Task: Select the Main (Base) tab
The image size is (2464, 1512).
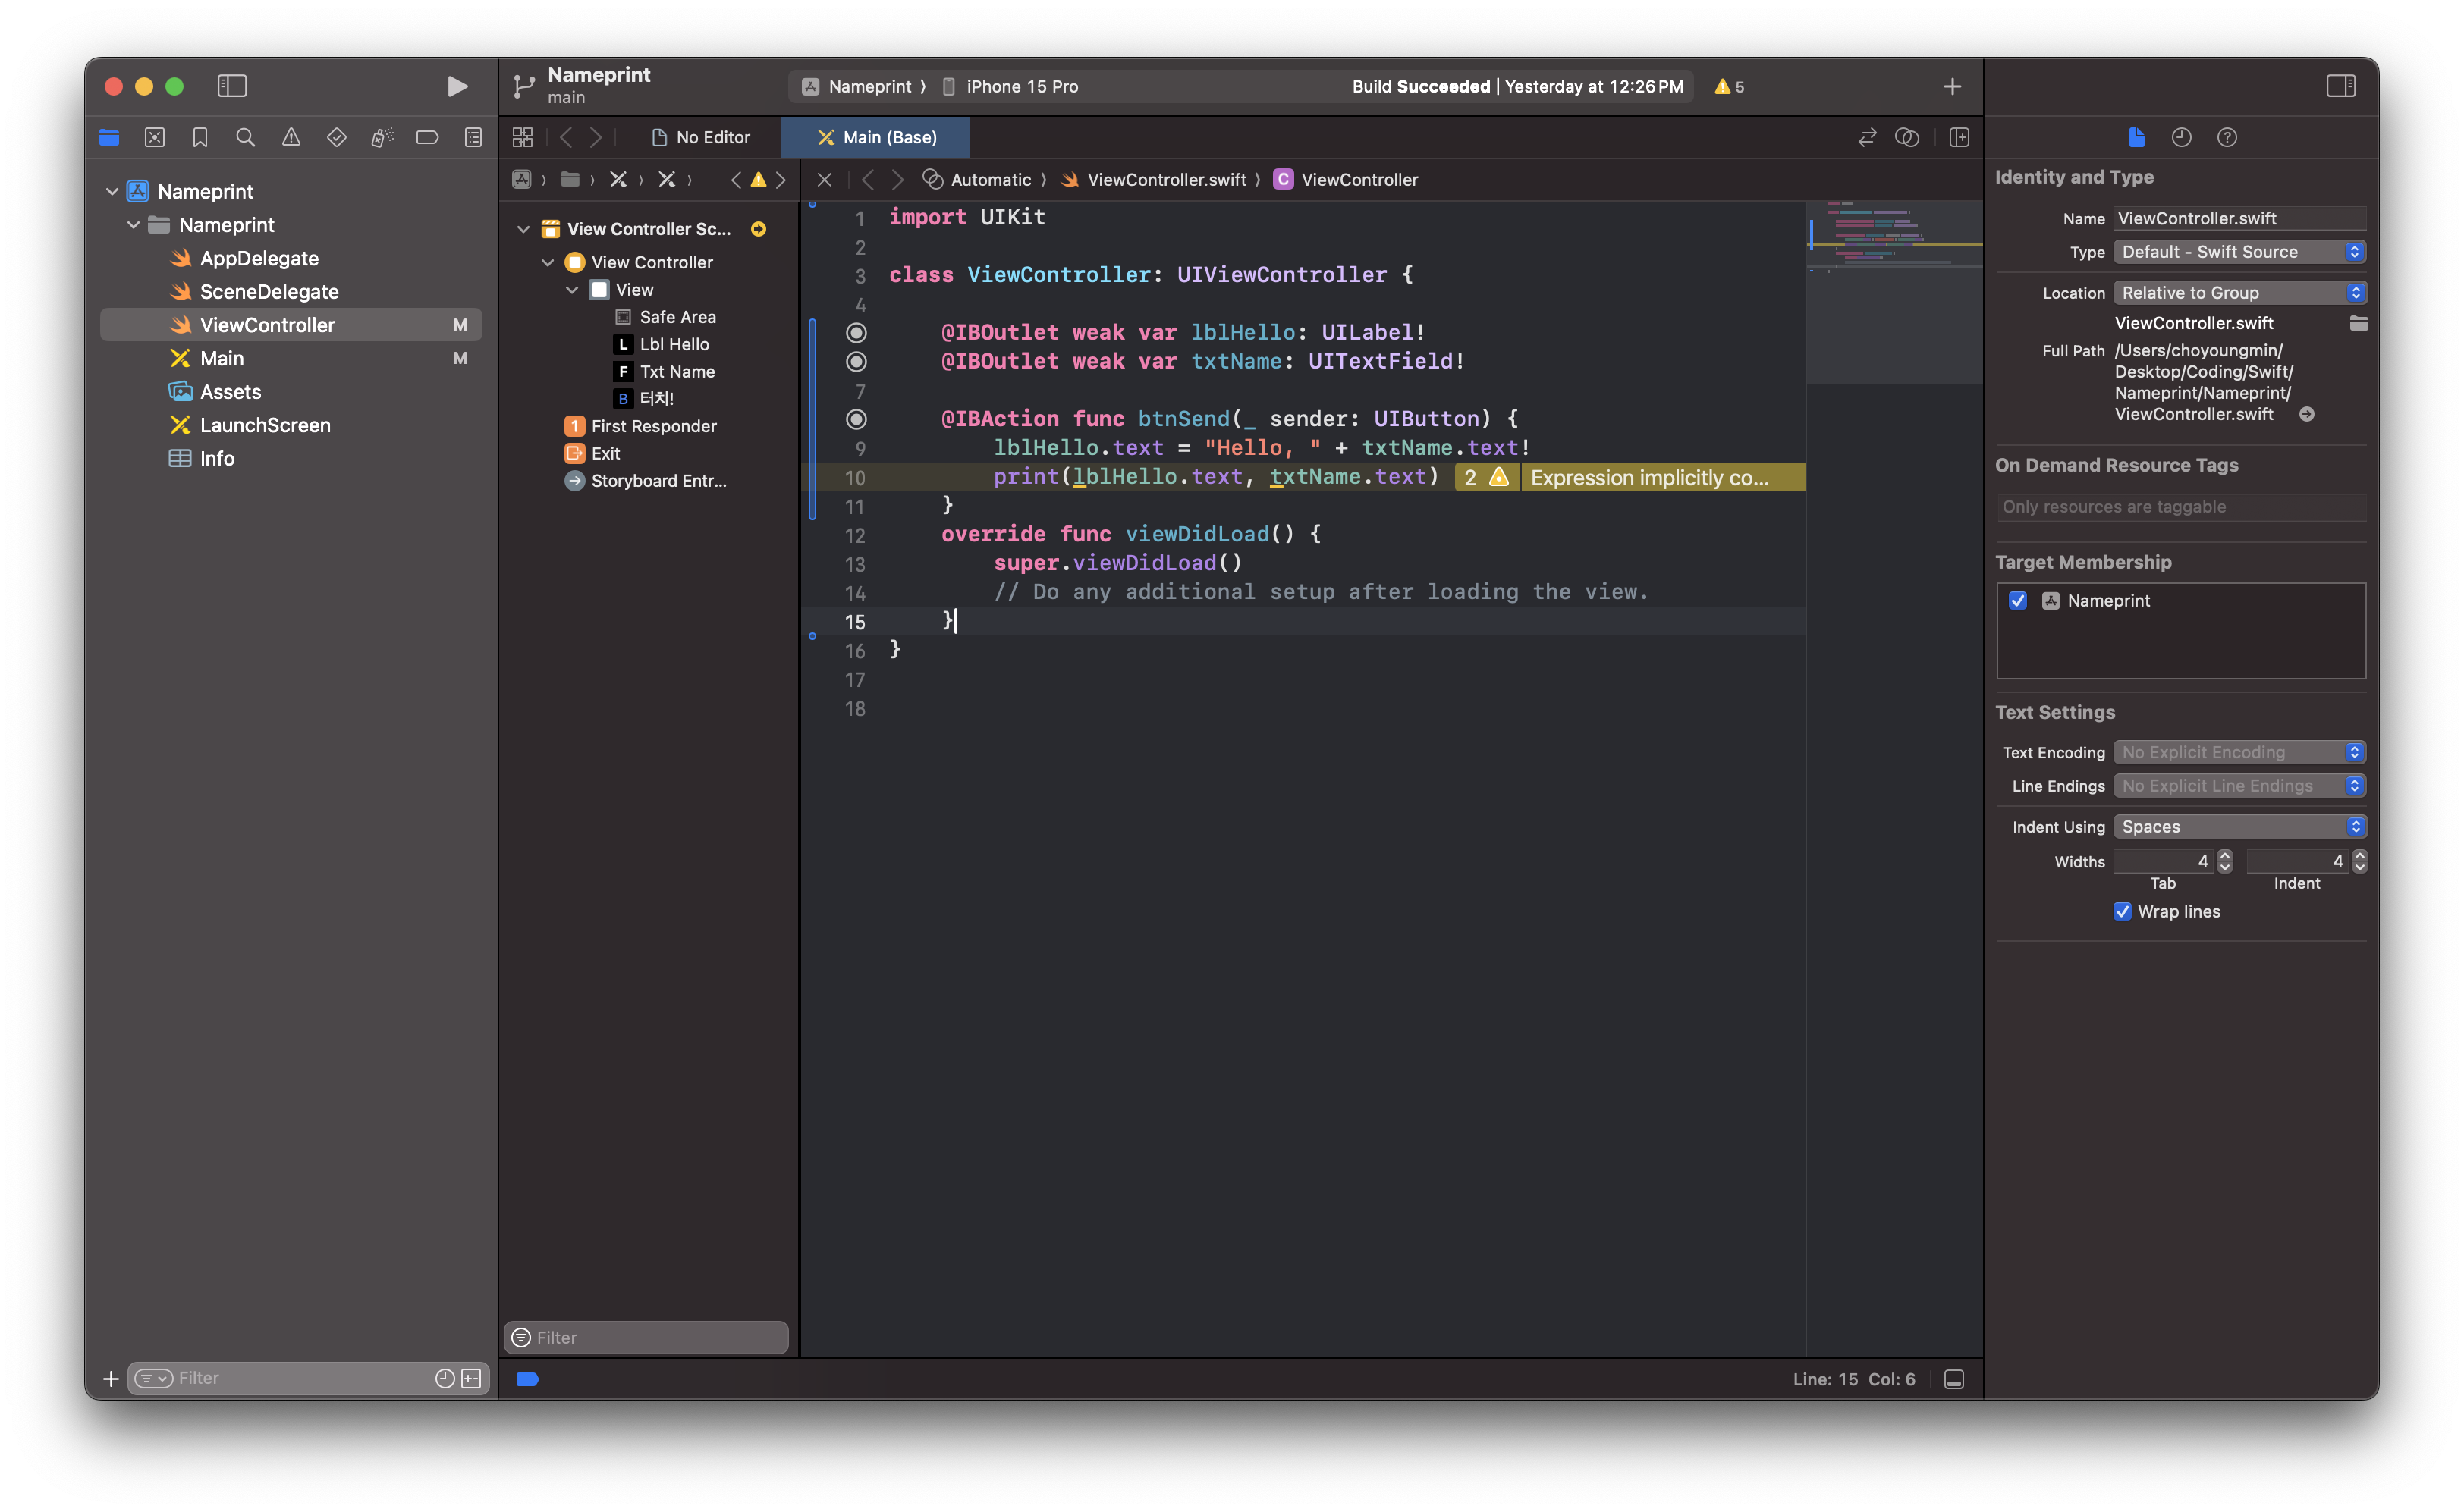Action: click(x=876, y=137)
